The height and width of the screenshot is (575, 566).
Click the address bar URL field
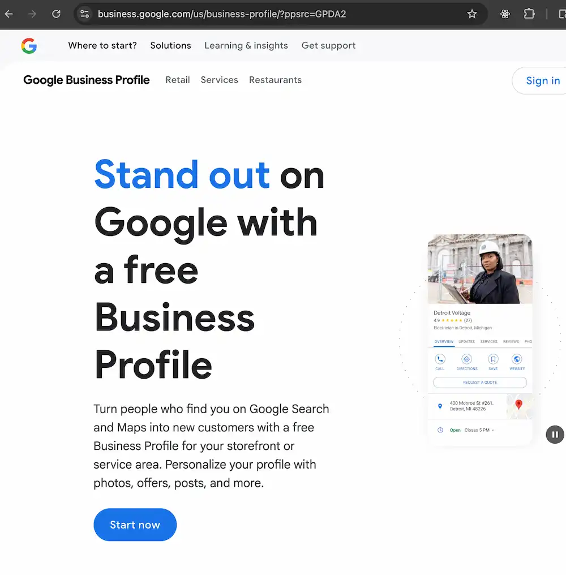222,14
